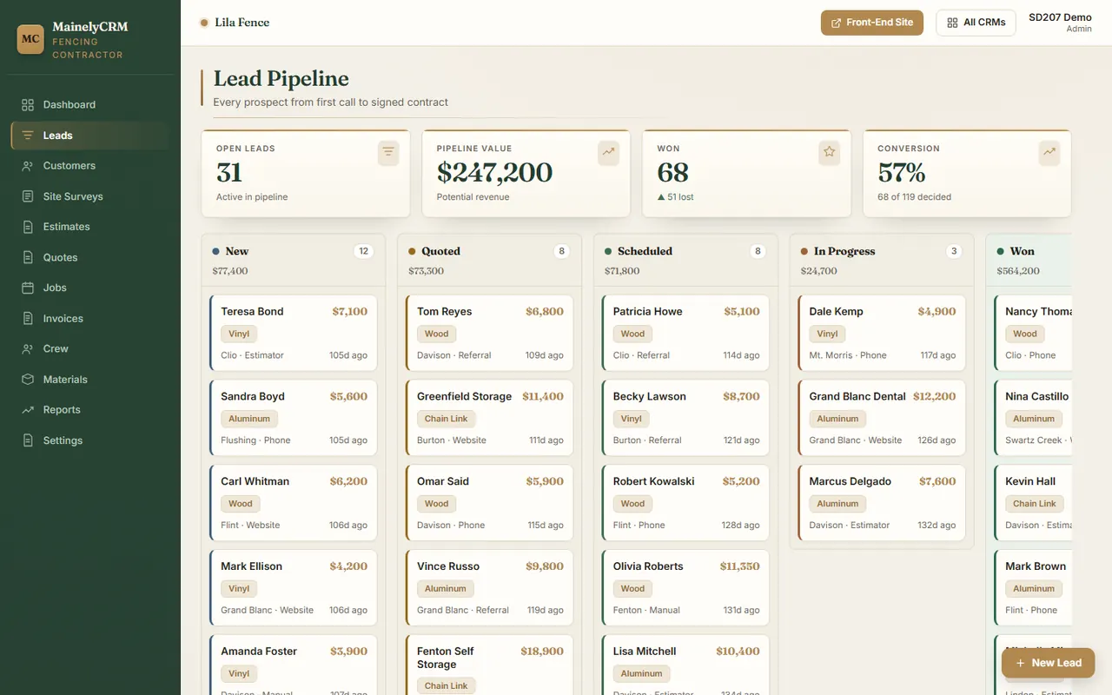Click the grid icon on All CRMs
Viewport: 1112px width, 695px height.
click(952, 23)
